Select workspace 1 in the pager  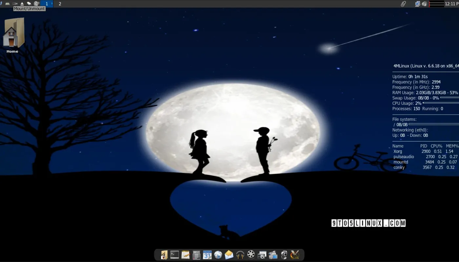(x=47, y=4)
